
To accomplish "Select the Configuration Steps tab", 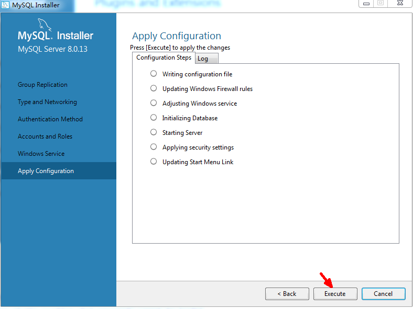I will click(x=164, y=58).
